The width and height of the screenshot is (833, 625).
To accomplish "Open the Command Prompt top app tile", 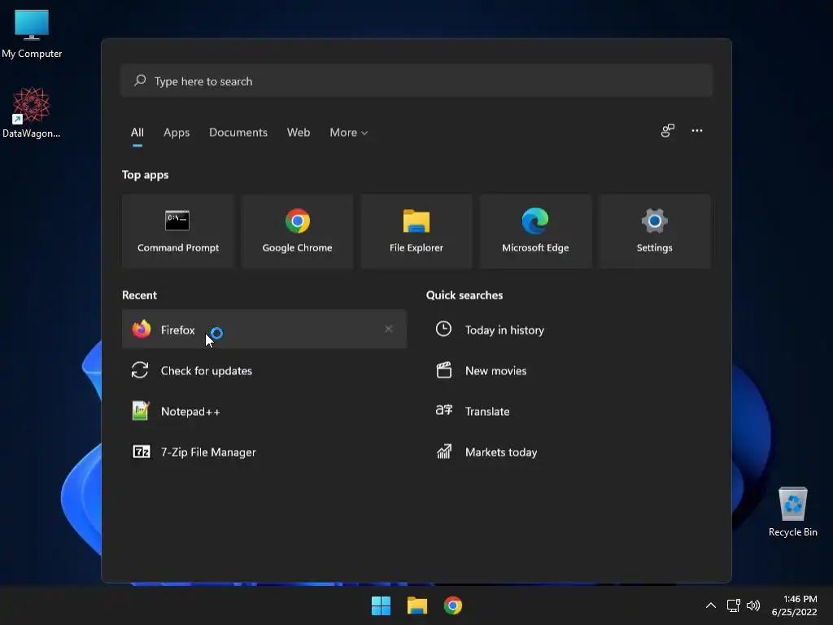I will 178,231.
